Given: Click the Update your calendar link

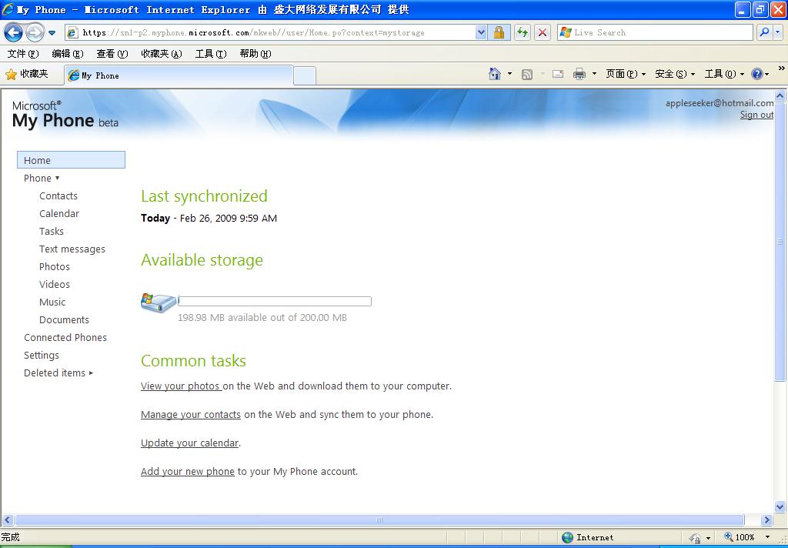Looking at the screenshot, I should pyautogui.click(x=189, y=443).
